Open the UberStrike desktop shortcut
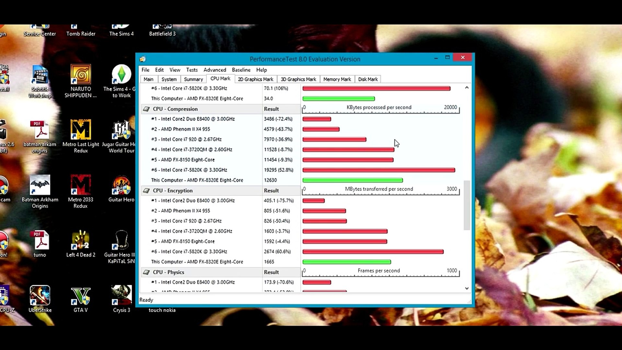The height and width of the screenshot is (350, 622). (x=40, y=296)
